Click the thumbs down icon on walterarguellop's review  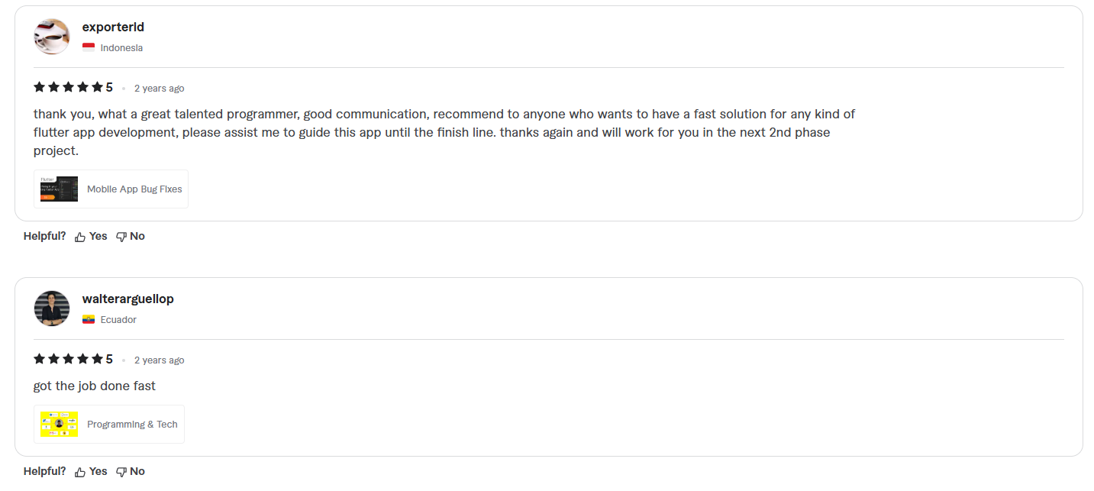pos(121,471)
